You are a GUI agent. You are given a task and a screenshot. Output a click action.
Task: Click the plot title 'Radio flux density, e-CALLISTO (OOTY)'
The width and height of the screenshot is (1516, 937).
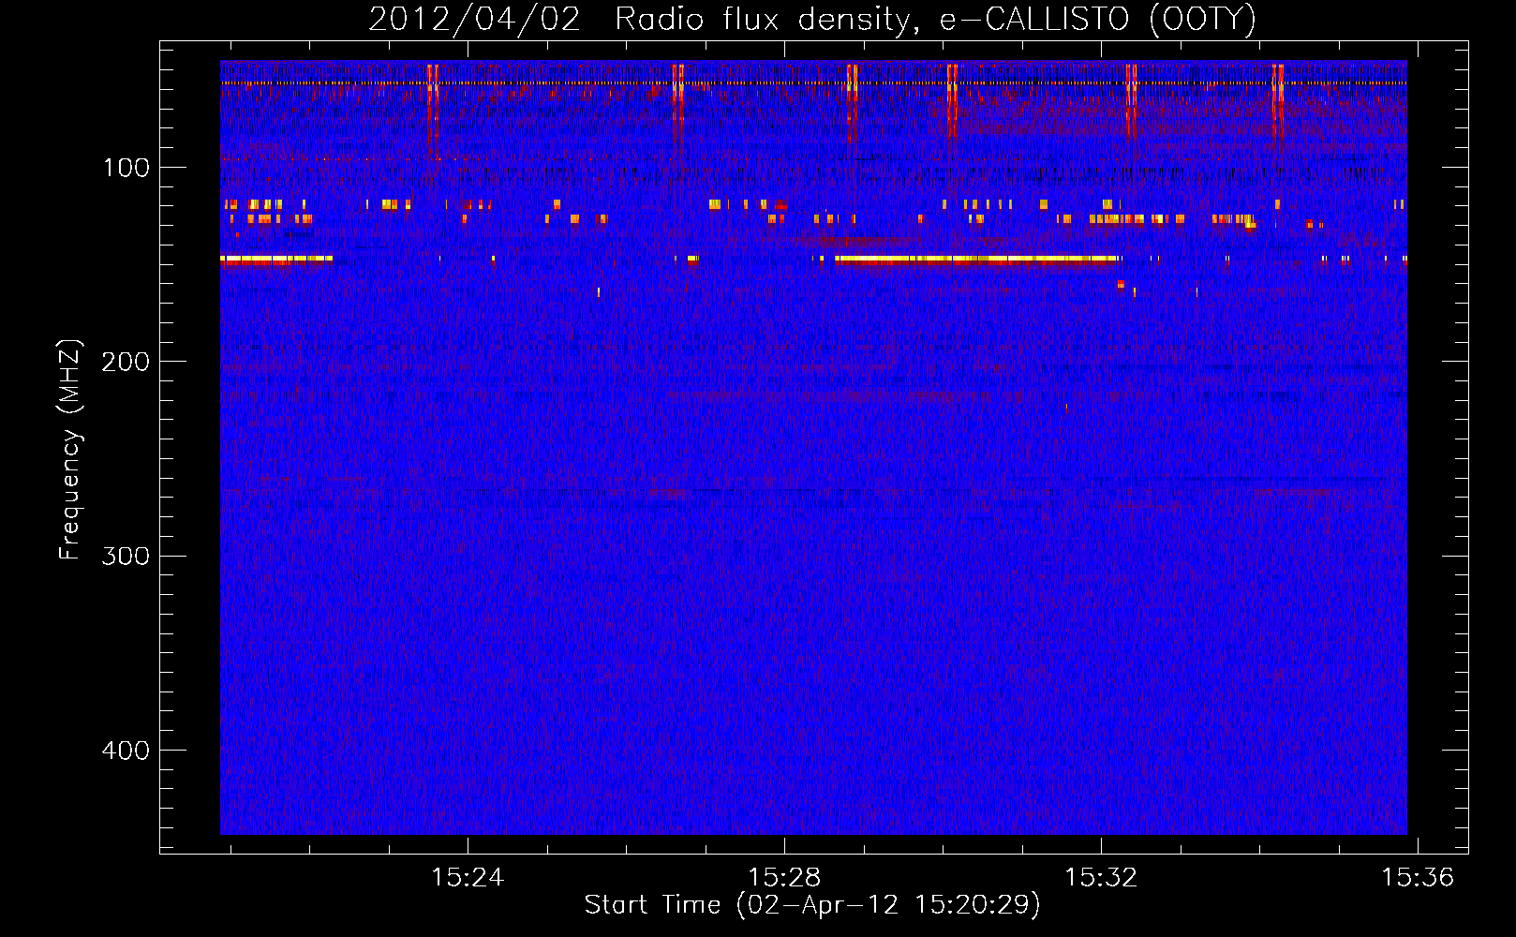coord(935,20)
